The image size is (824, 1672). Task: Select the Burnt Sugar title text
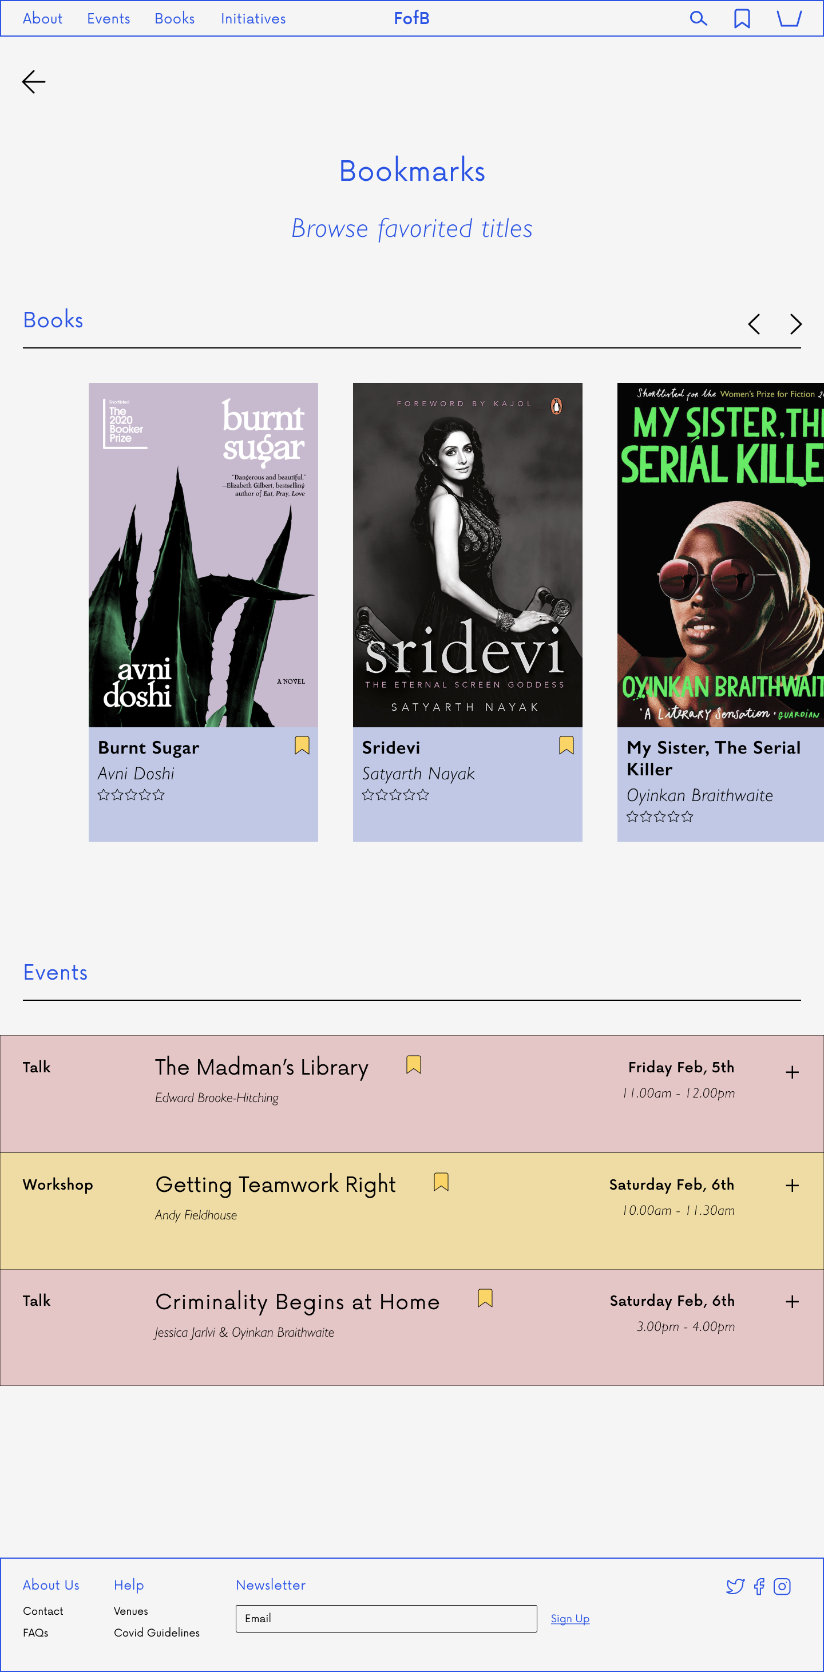[149, 748]
